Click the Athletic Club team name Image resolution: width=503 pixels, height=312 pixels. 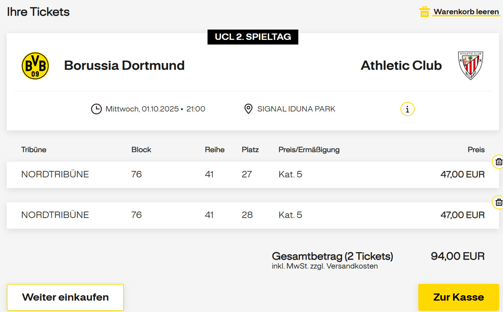pyautogui.click(x=401, y=66)
